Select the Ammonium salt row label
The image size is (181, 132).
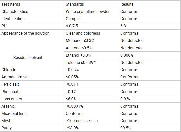point(32,77)
